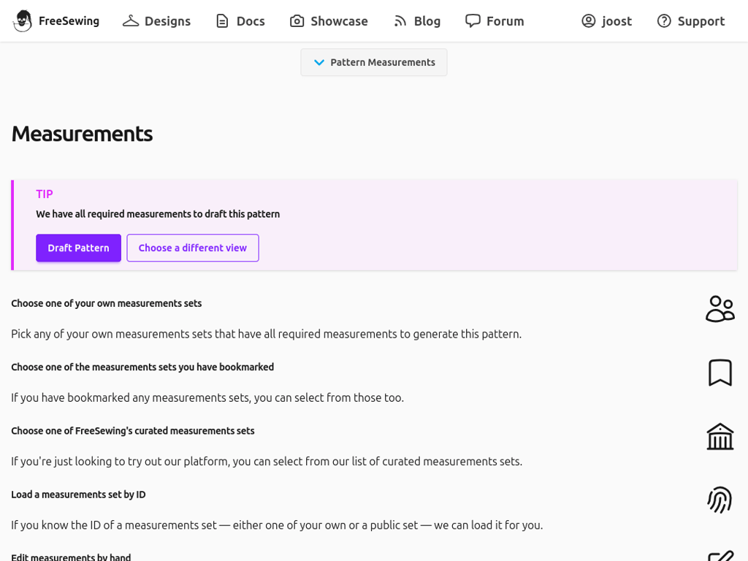Select 'Edit measurements by hand' option
The image size is (748, 561).
point(71,557)
